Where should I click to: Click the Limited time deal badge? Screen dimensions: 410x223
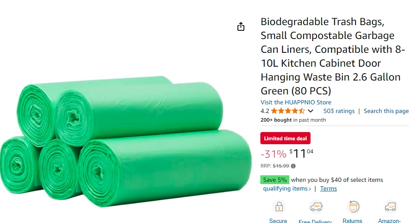point(285,138)
